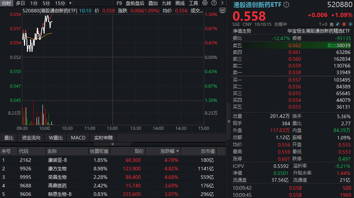Click info icon beside 港股通创新药ETF title

[286, 5]
